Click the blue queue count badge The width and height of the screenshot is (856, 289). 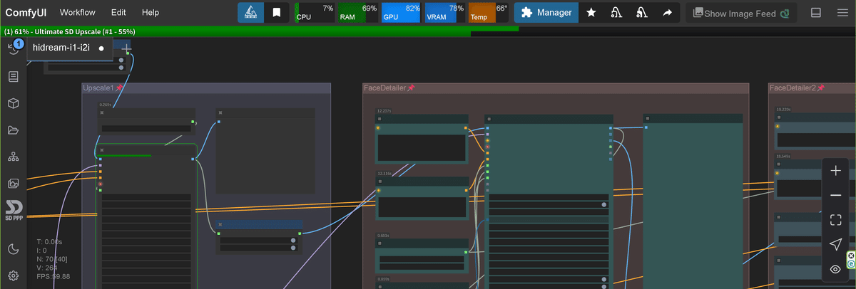[x=19, y=43]
